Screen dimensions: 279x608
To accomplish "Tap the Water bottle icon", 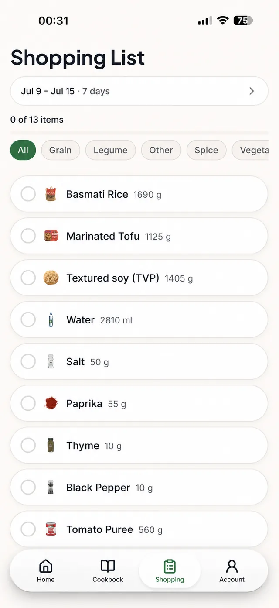I will click(x=51, y=320).
